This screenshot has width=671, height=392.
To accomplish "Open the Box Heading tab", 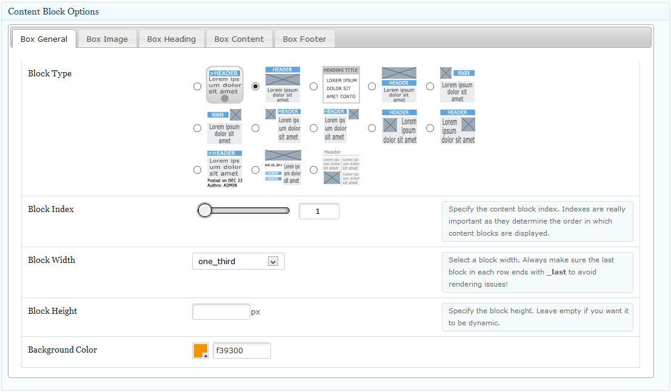I will (x=172, y=39).
